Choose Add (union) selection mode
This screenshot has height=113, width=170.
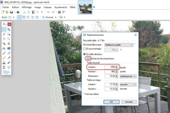pyautogui.click(x=24, y=17)
